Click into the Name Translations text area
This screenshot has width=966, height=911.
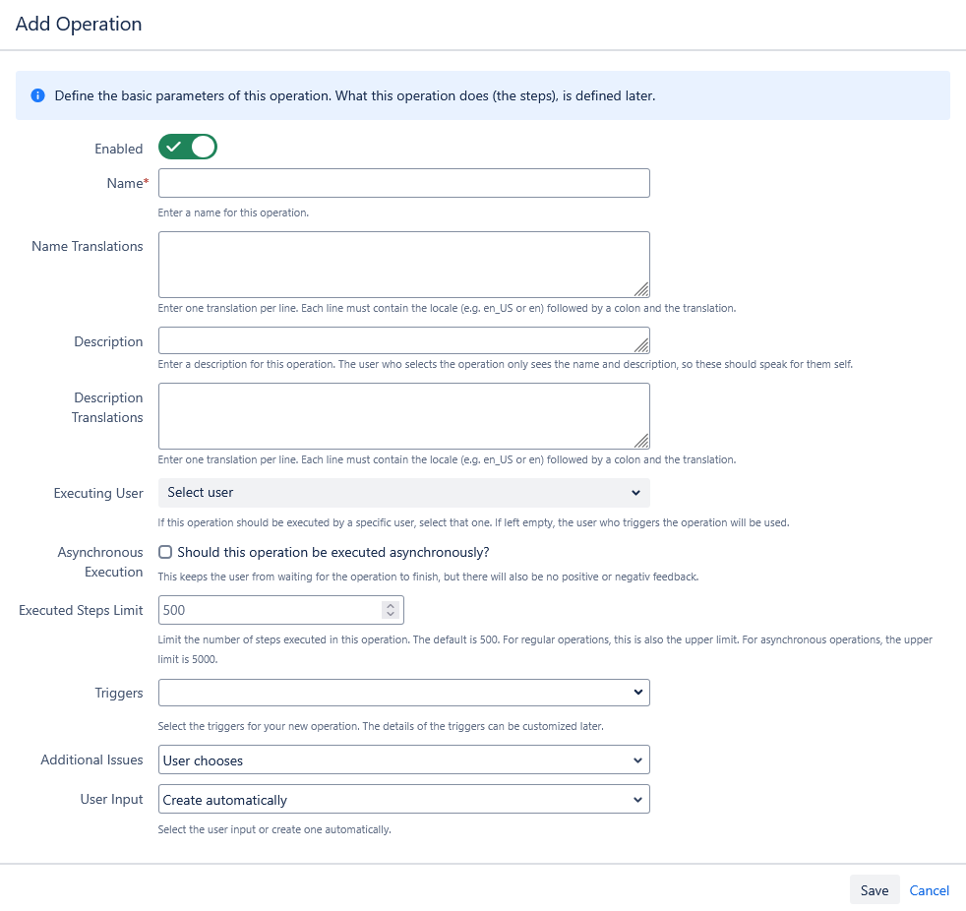coord(403,264)
